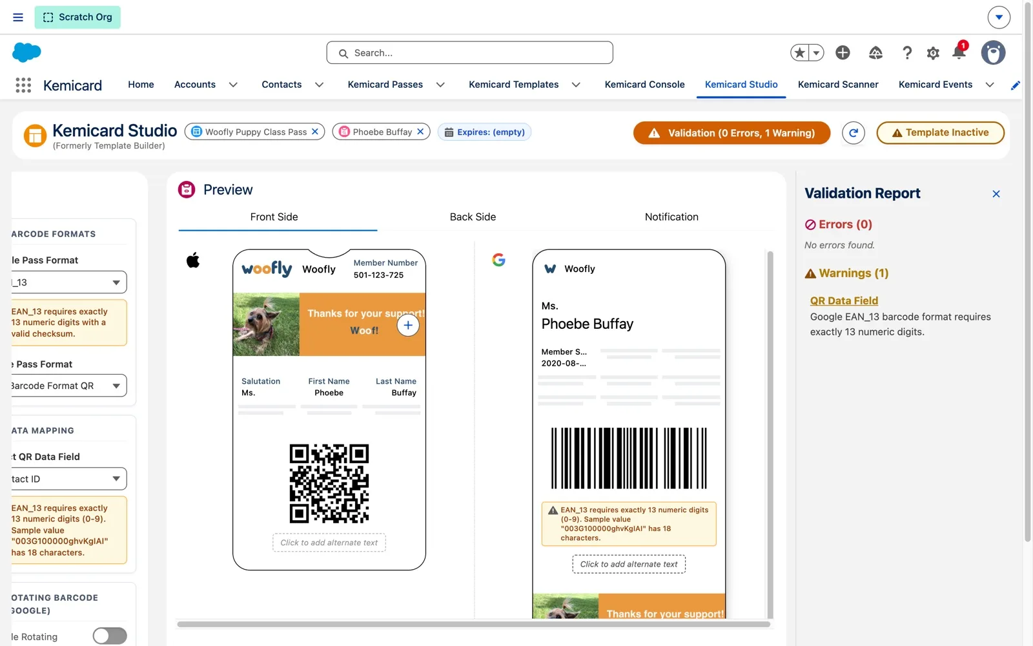Expand the Kemicard Passes menu chevron

point(440,85)
